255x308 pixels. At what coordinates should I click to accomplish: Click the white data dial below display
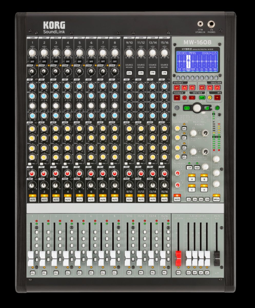pos(197,108)
